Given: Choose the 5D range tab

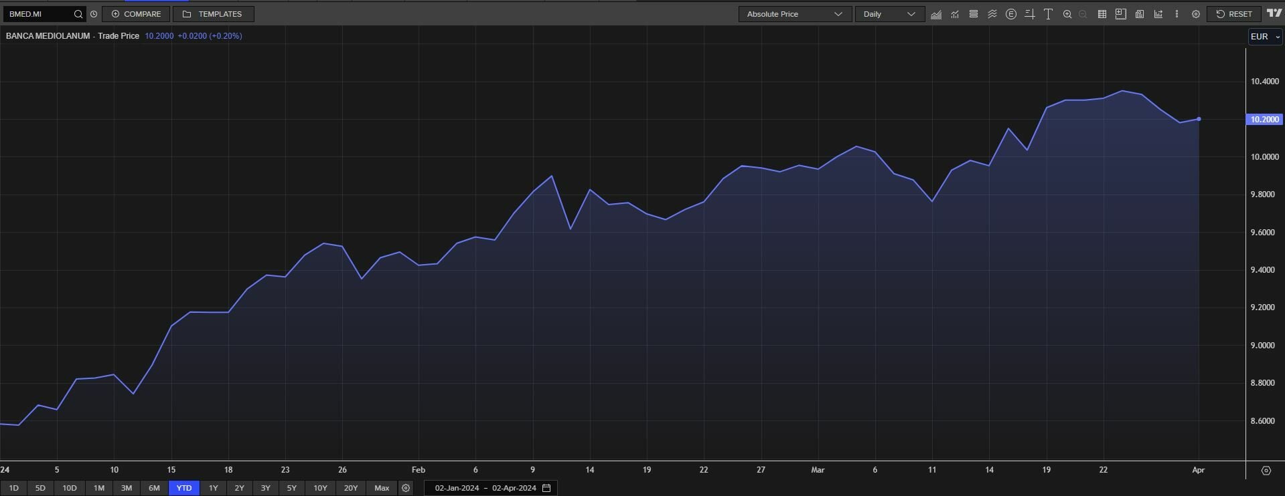Looking at the screenshot, I should (x=40, y=488).
